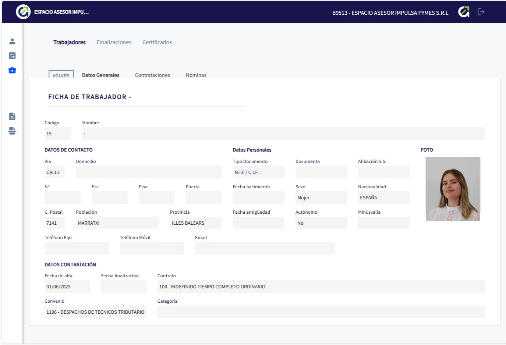Click the scanner icon in sidebar
506x345 pixels.
12,131
